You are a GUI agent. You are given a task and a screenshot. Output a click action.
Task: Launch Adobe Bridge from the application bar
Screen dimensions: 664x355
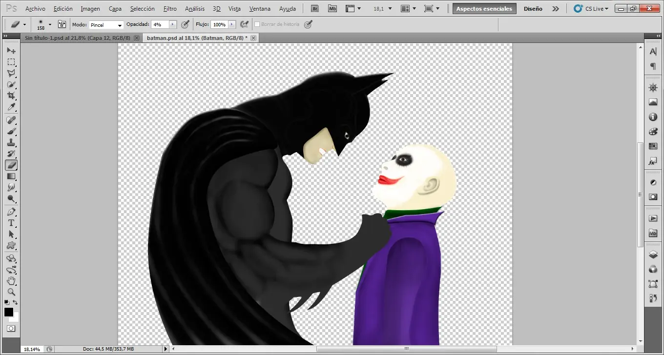click(314, 8)
